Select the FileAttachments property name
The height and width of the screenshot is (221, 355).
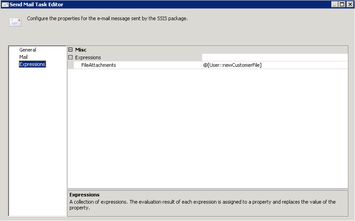click(x=98, y=65)
